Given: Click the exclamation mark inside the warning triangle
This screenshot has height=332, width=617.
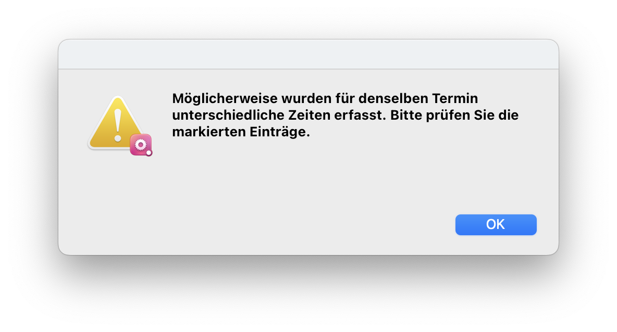Looking at the screenshot, I should tap(118, 125).
